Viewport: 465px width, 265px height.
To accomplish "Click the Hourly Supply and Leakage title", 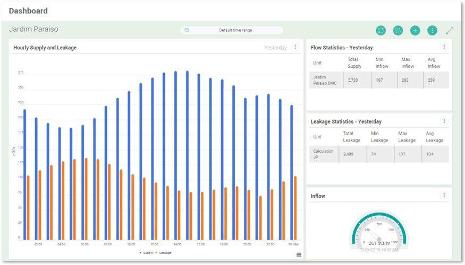I will [x=45, y=48].
